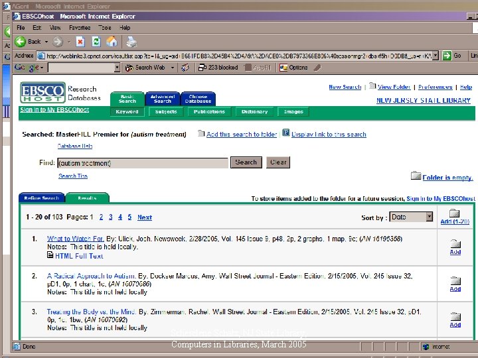Open the Google search box dropdown arrow

[118, 68]
